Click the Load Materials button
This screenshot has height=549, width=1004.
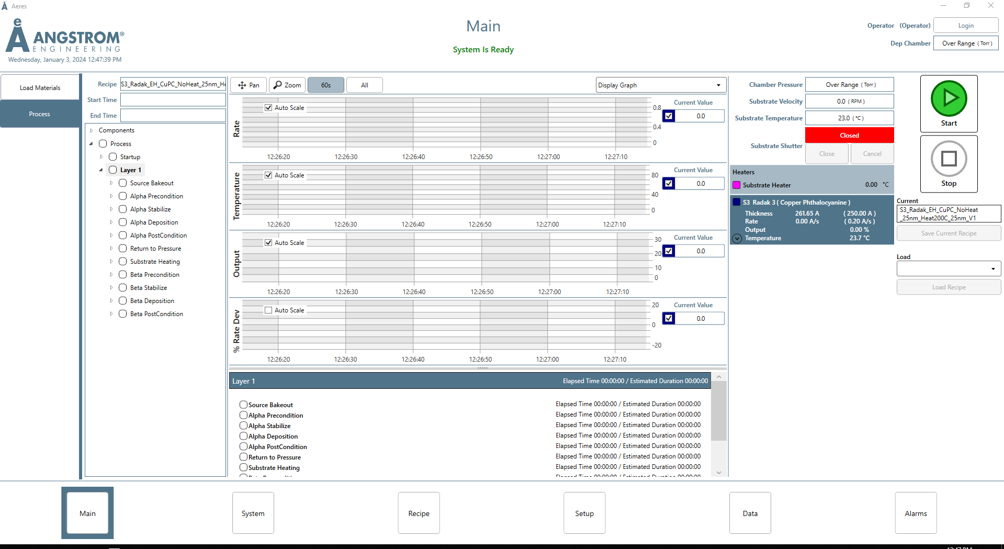coord(40,88)
